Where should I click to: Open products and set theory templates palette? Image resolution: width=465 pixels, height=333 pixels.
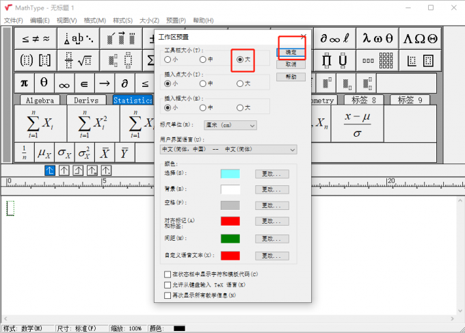[x=334, y=60]
